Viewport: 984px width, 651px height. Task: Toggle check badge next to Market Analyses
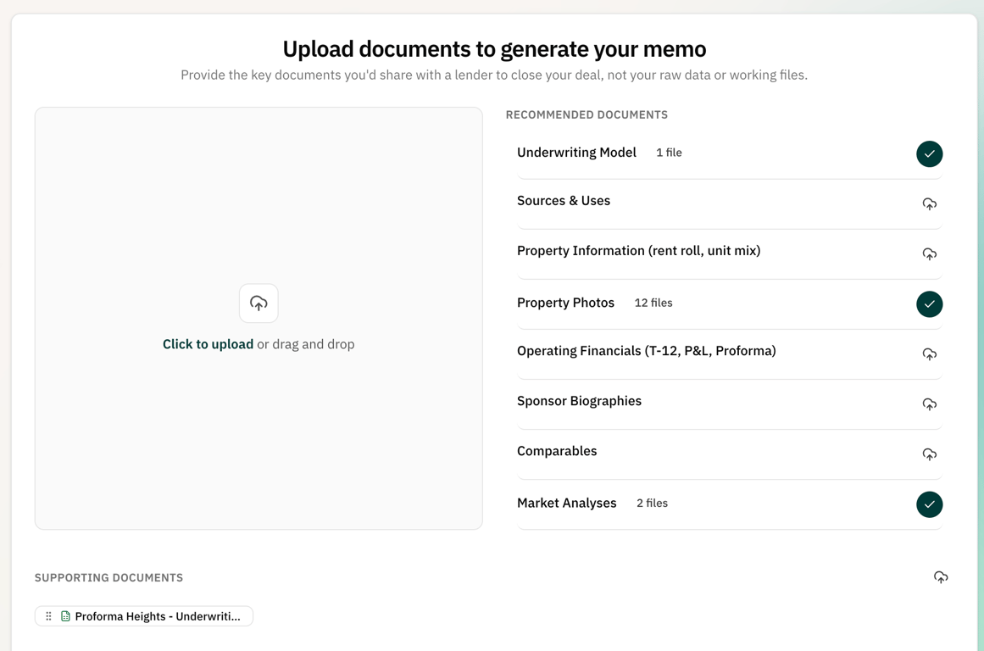pos(929,504)
